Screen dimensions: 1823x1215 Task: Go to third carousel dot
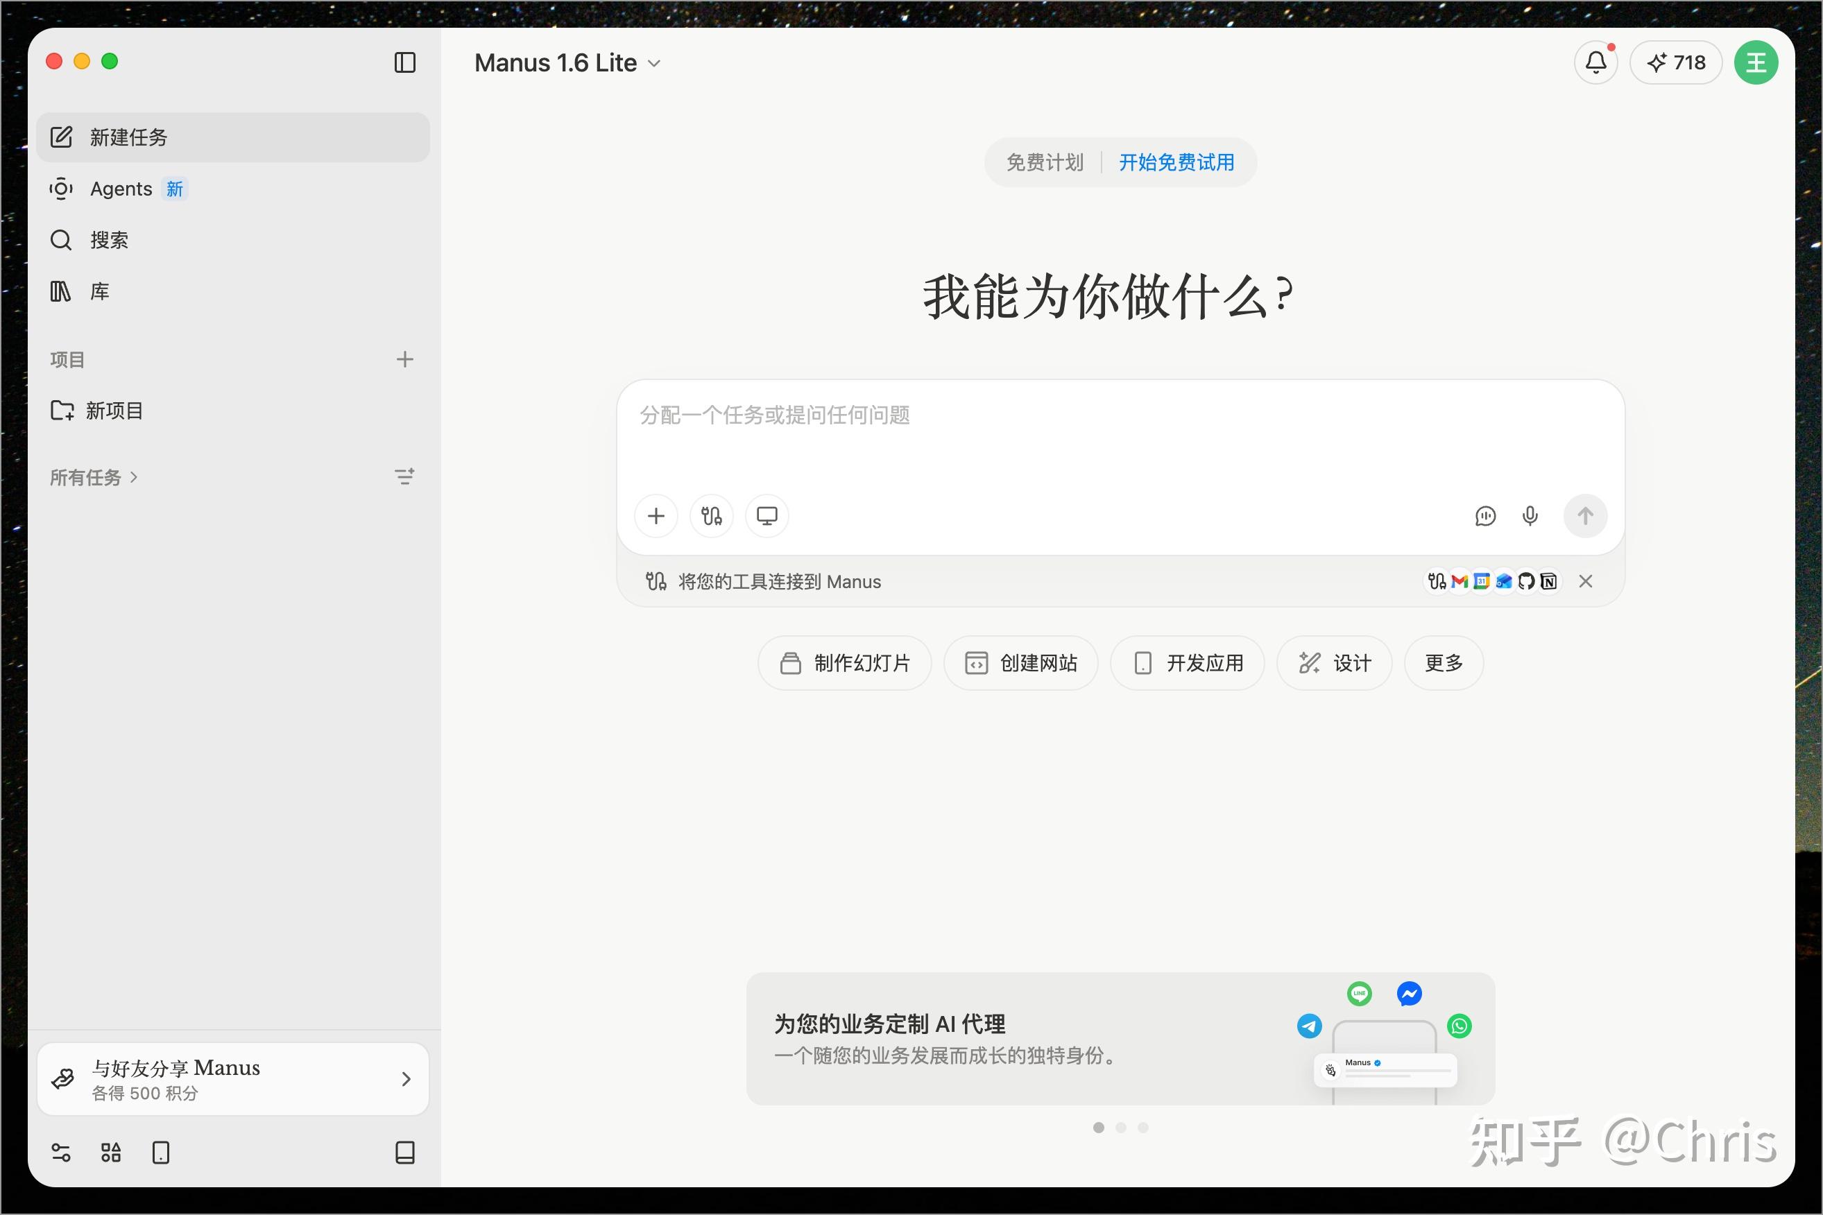(x=1143, y=1128)
